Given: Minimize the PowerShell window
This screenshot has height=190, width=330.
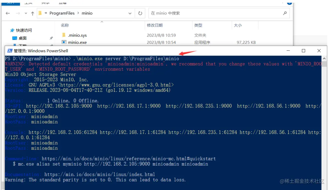Looking at the screenshot, I should coord(288,51).
